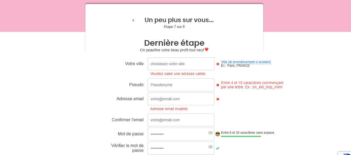Show the password in Mot de passe field
This screenshot has width=351, height=155.
pos(211,133)
